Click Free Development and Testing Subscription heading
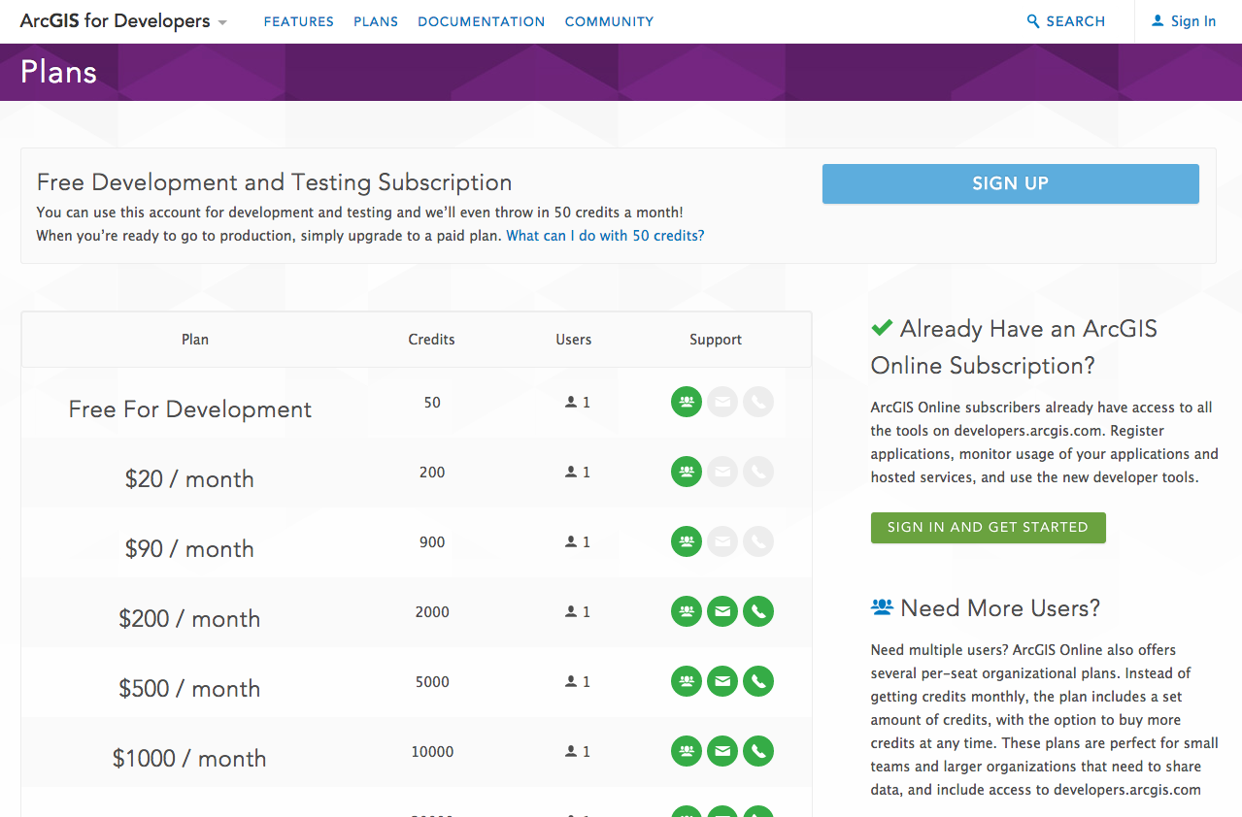Image resolution: width=1242 pixels, height=817 pixels. coord(274,182)
